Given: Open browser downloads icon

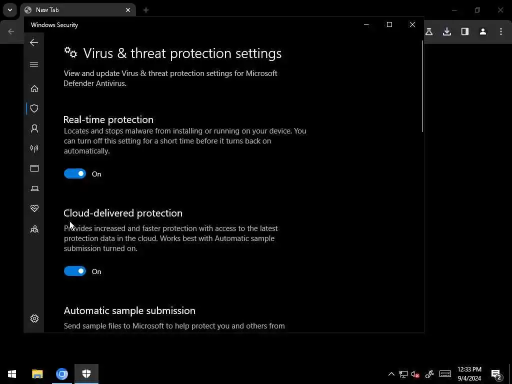Looking at the screenshot, I should (447, 31).
